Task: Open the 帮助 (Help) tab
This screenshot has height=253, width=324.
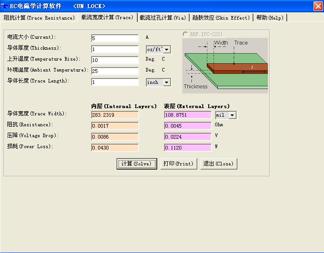Action: pyautogui.click(x=270, y=18)
